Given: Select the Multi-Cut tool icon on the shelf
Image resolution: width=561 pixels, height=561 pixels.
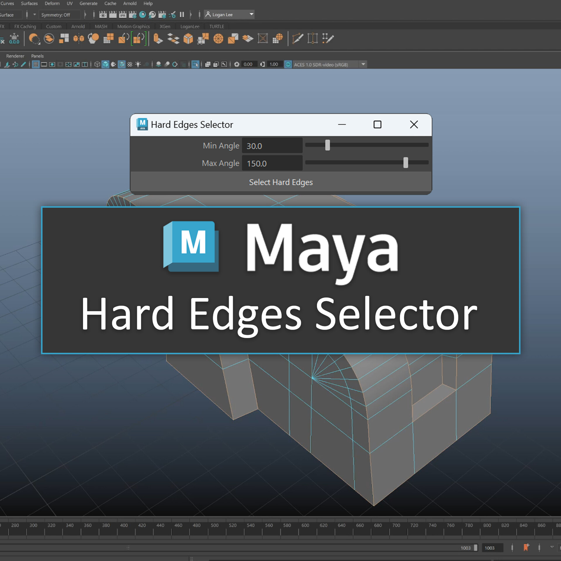Looking at the screenshot, I should [x=298, y=38].
